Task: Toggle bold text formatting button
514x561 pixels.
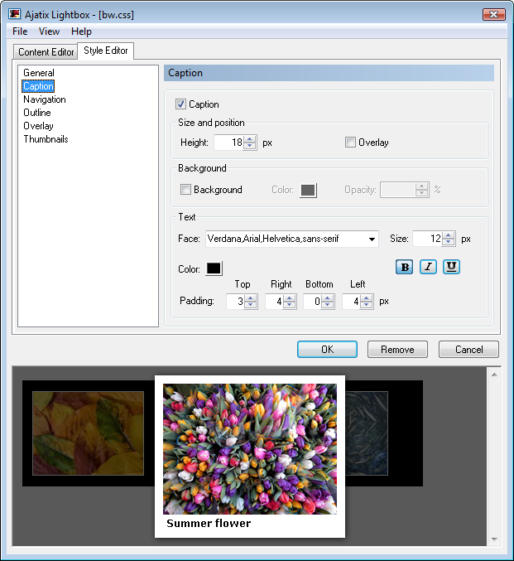Action: [404, 267]
